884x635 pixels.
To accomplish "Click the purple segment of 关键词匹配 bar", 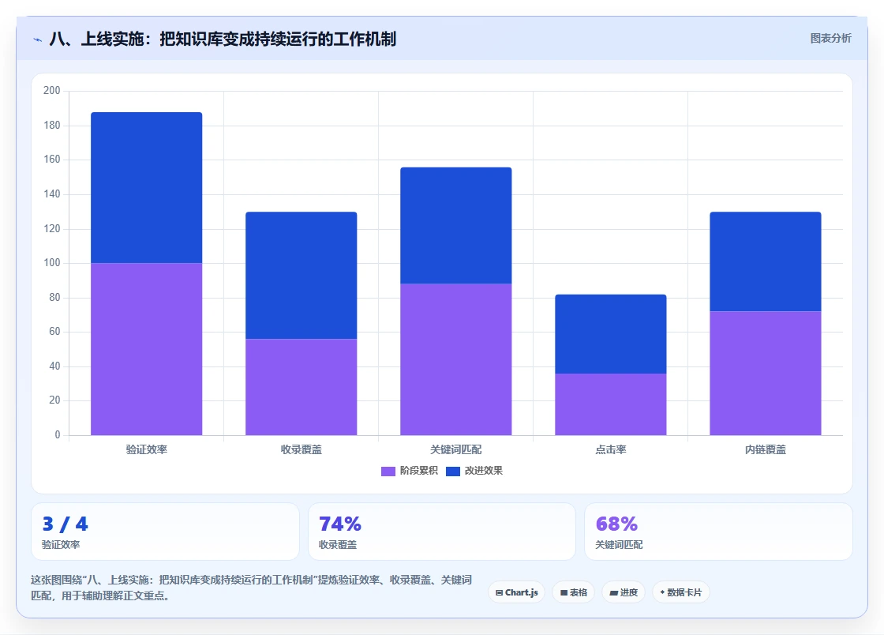I will tap(456, 359).
